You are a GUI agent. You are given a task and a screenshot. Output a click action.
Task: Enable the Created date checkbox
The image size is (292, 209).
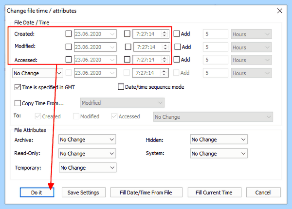tap(69, 34)
